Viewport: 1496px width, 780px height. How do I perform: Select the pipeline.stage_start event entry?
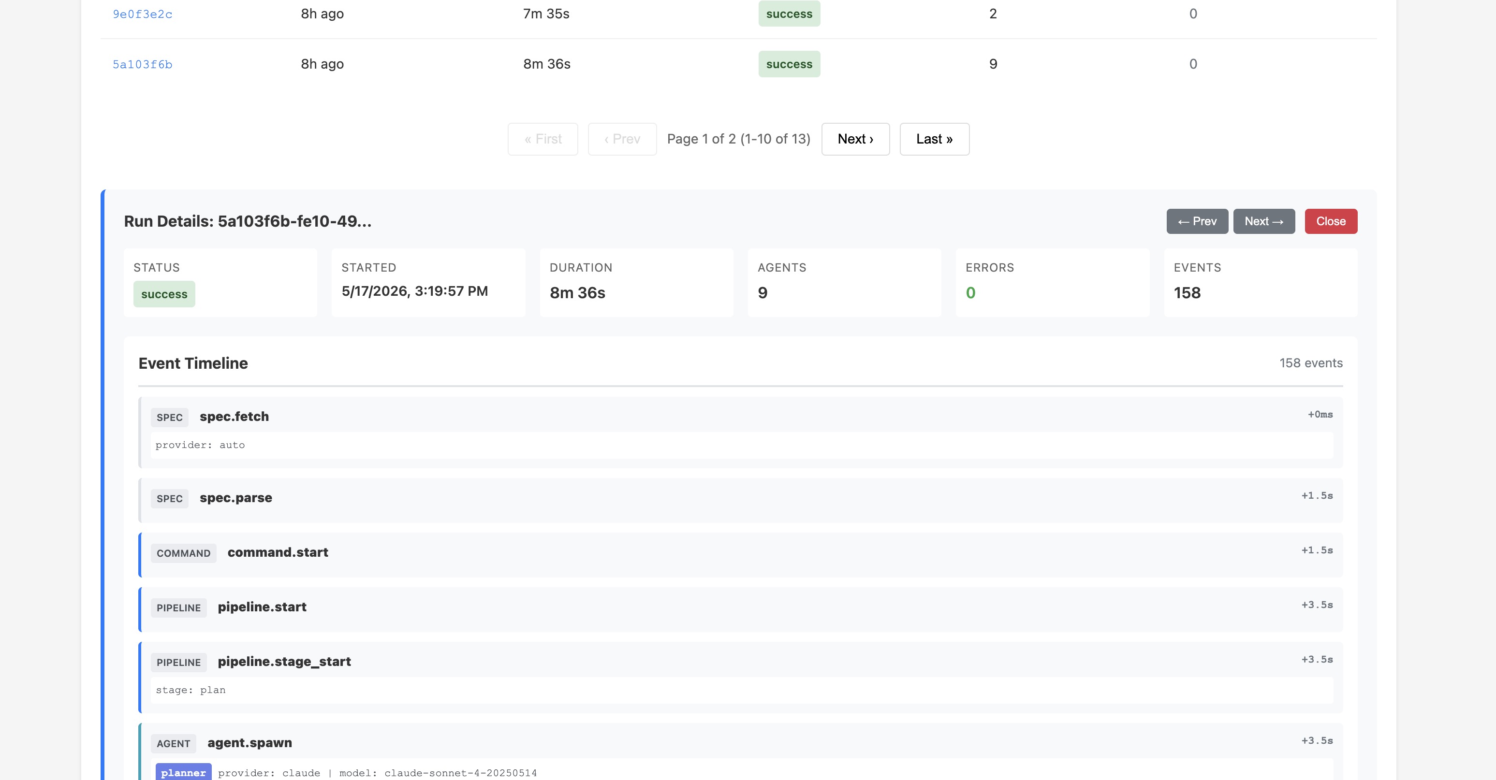coord(740,678)
